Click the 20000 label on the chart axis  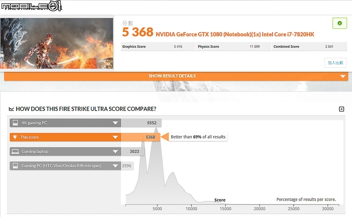click(x=260, y=209)
